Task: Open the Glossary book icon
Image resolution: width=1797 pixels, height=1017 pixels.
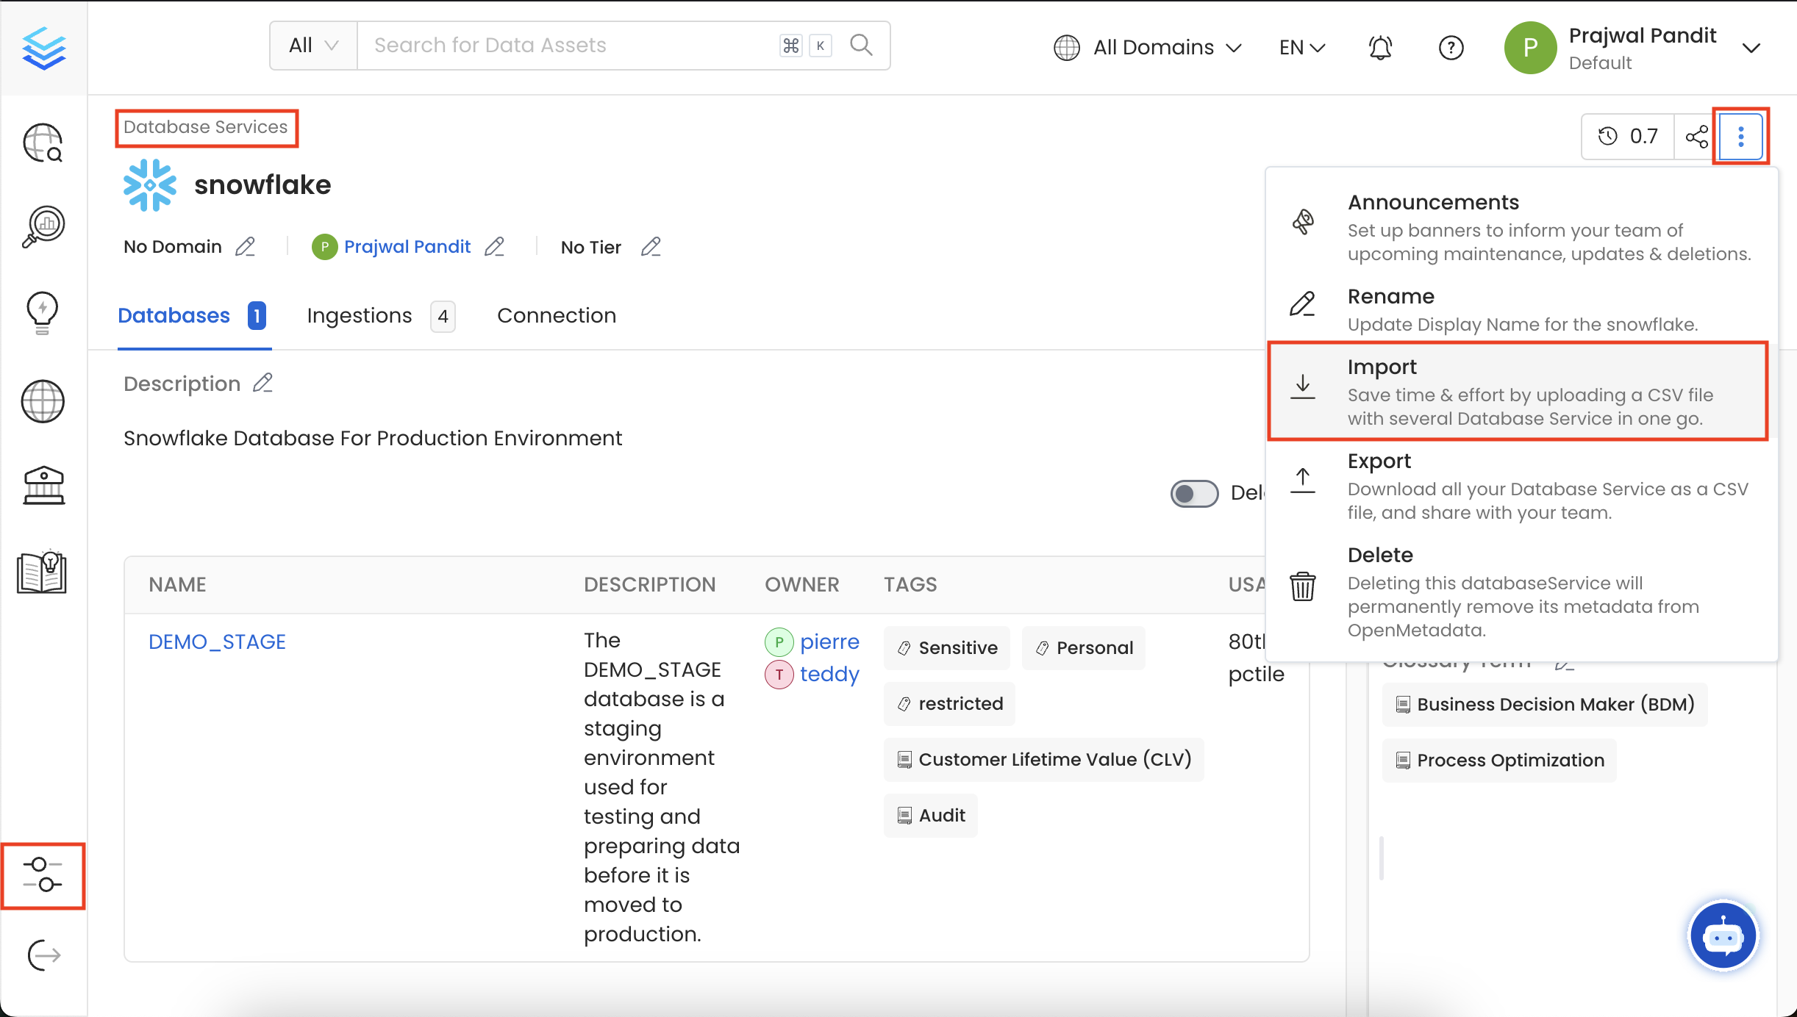Action: [42, 572]
